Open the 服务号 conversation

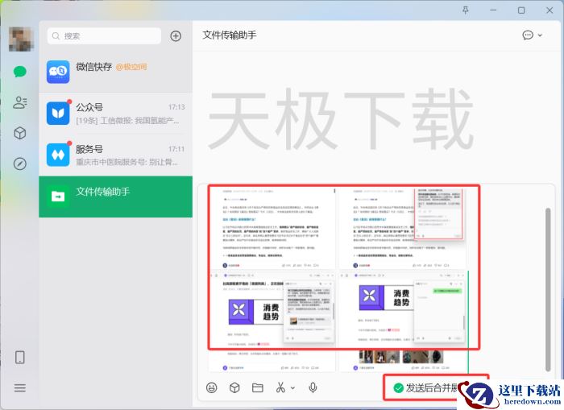pos(115,155)
